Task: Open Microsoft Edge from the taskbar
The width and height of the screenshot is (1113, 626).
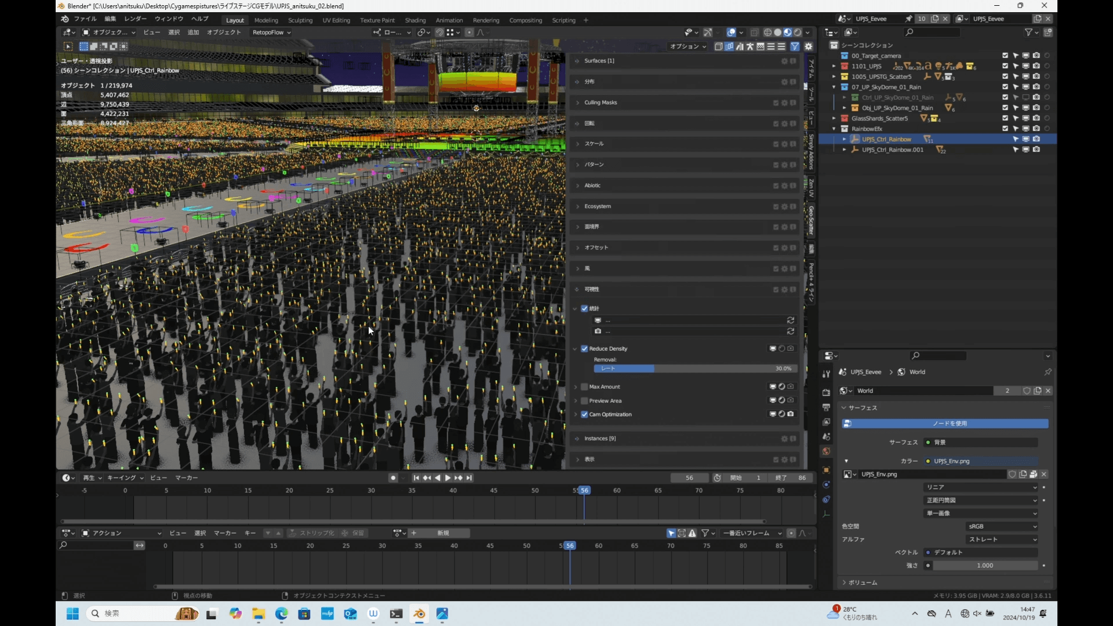Action: point(281,614)
